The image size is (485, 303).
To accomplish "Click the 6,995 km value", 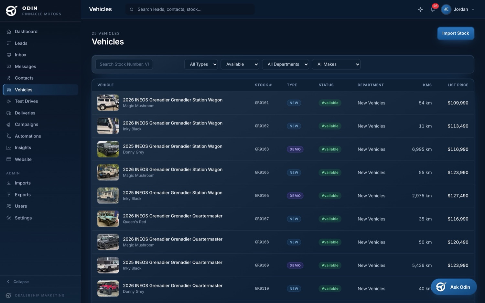I will [x=422, y=149].
